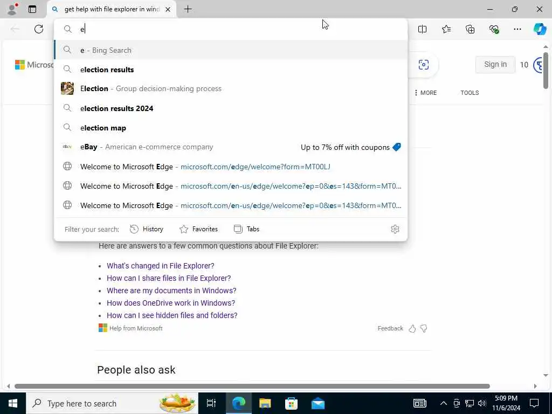Open News and interests taskbar icon

click(419, 403)
